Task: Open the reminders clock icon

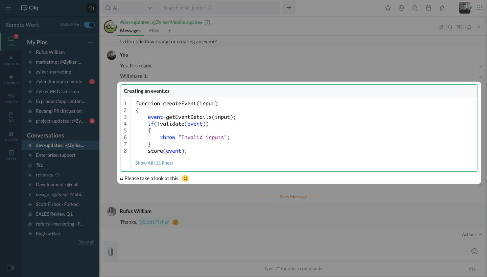Action: (415, 8)
